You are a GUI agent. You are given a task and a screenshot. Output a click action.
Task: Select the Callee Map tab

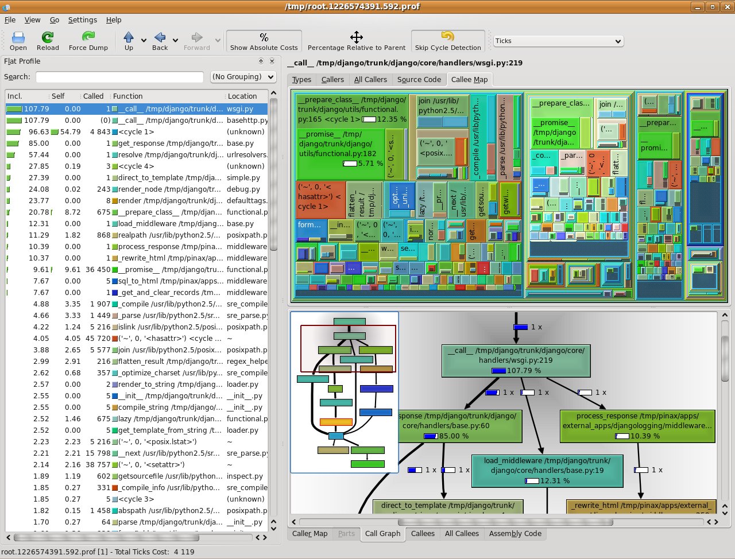[x=470, y=79]
